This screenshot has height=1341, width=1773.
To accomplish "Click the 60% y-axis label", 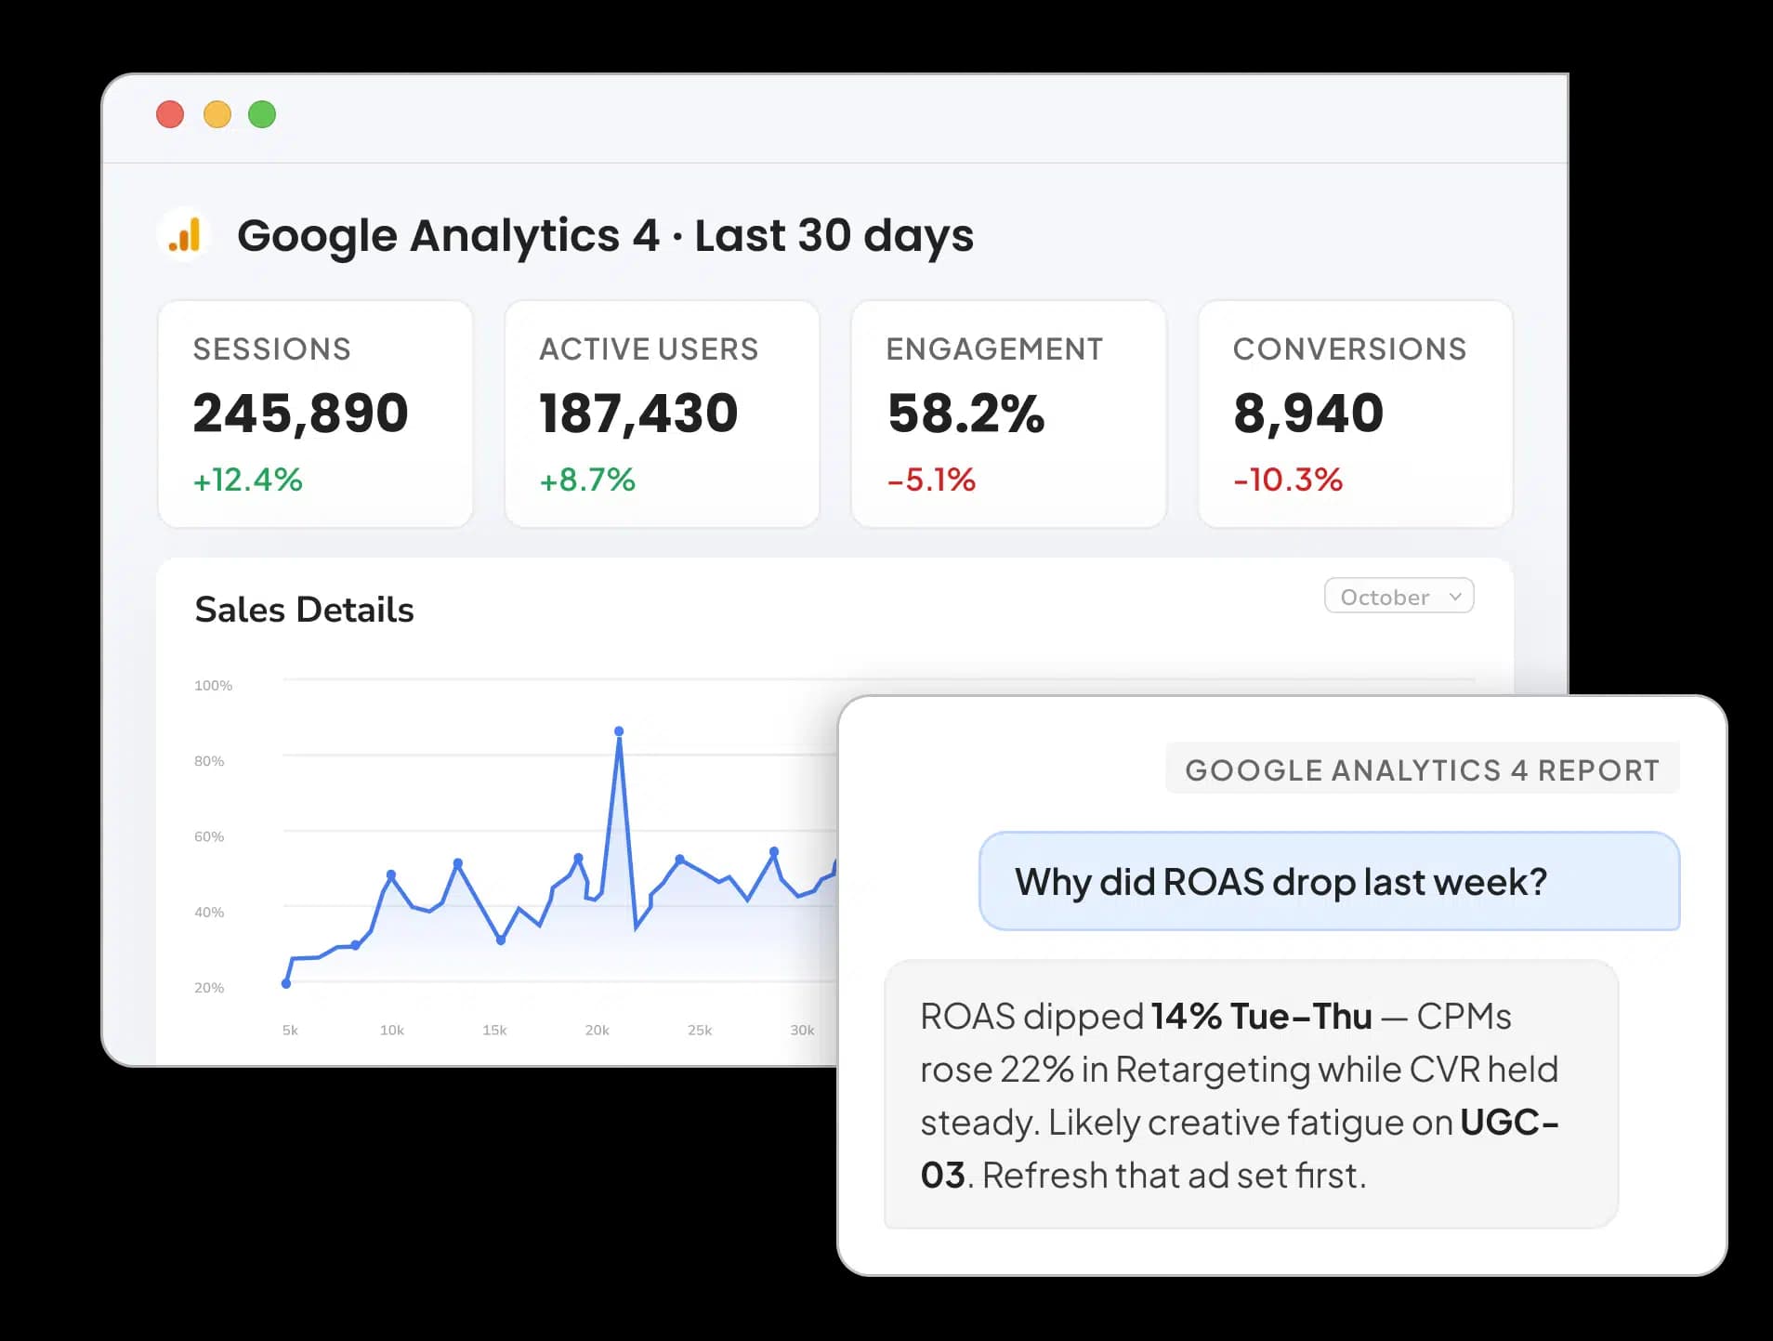I will [x=209, y=836].
